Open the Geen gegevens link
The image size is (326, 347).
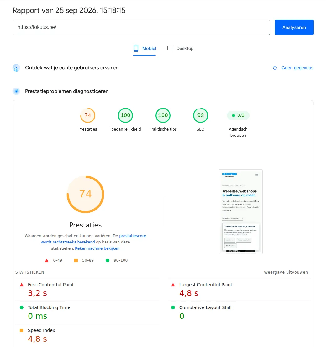point(297,68)
